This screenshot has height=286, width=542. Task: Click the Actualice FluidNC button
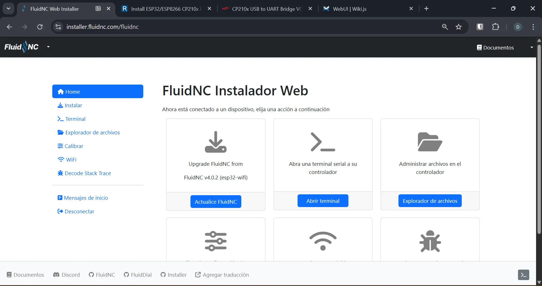pyautogui.click(x=216, y=201)
